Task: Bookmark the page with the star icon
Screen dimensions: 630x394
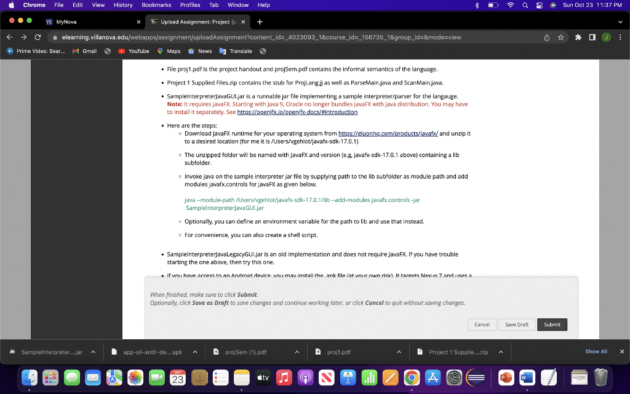Action: pos(560,37)
